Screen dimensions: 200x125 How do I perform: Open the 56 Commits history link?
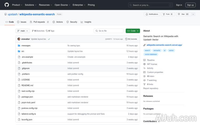coord(131,39)
